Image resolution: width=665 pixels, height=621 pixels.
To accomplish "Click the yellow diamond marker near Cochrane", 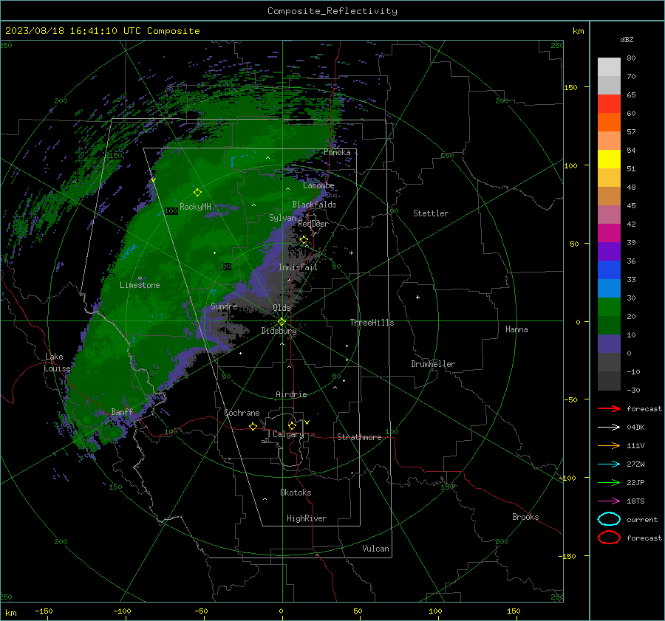I will [253, 426].
